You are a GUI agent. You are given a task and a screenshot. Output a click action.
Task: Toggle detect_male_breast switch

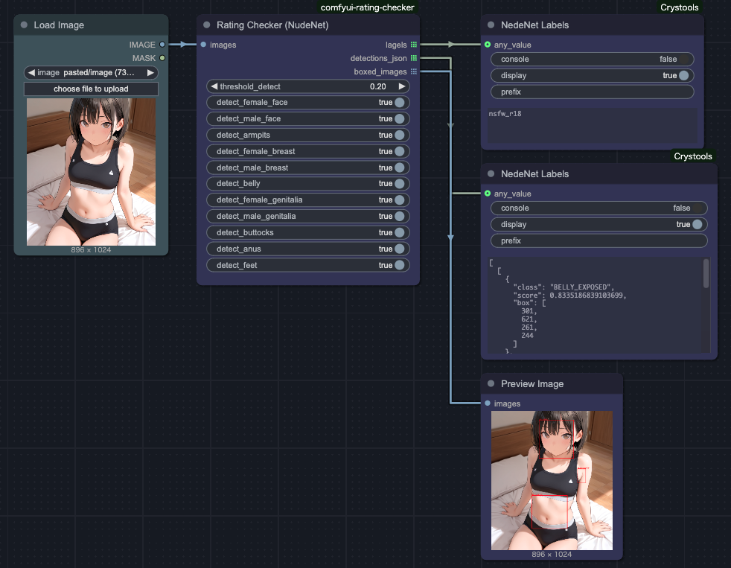click(x=400, y=168)
